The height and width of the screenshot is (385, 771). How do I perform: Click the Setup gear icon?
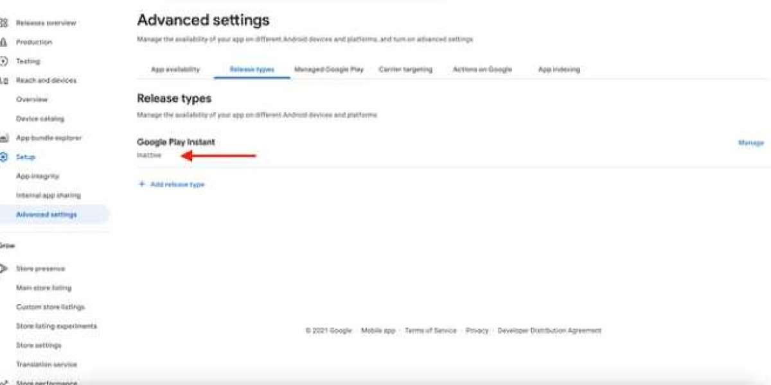[4, 157]
